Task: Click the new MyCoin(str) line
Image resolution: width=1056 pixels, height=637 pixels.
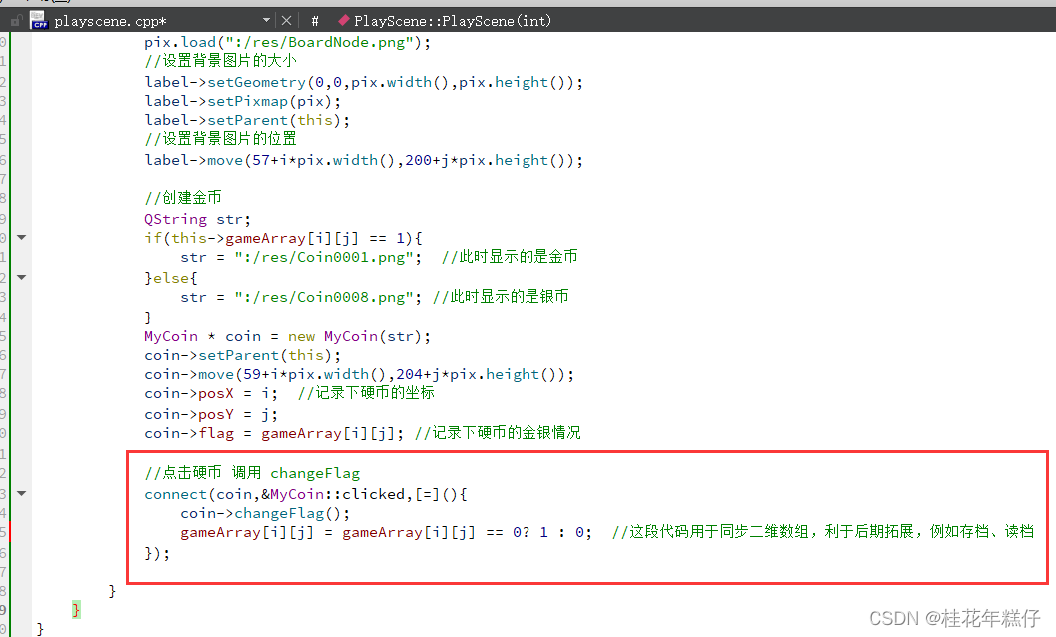Action: click(x=287, y=336)
